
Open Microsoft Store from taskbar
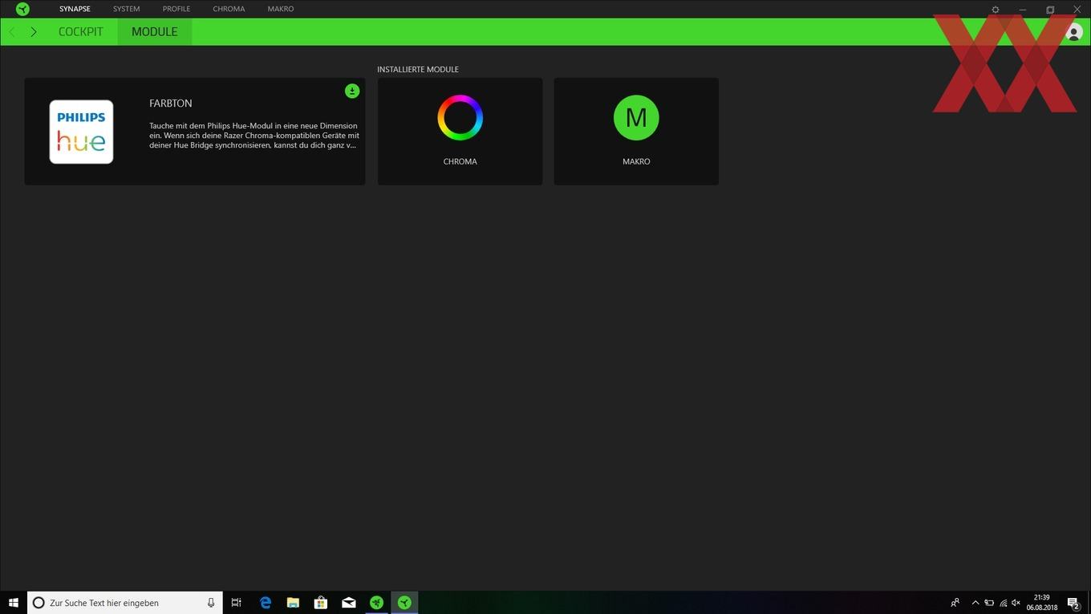coord(320,603)
